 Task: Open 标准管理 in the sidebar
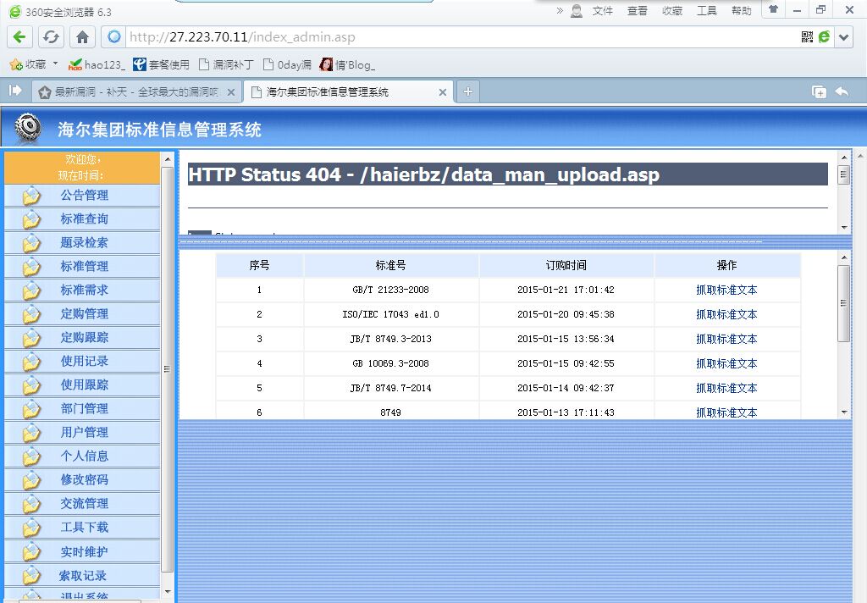84,267
